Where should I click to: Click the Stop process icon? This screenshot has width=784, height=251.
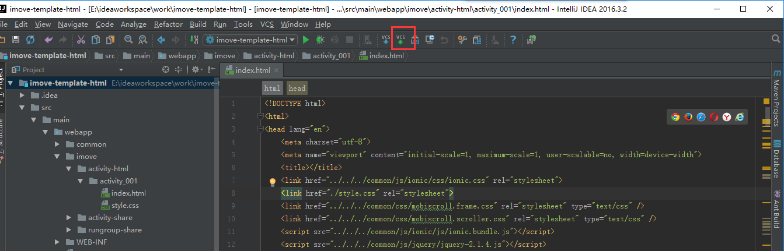(350, 40)
